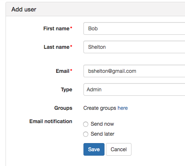This screenshot has height=166, width=185.
Task: Click the 'Add user' panel heading
Action: [x=24, y=9]
